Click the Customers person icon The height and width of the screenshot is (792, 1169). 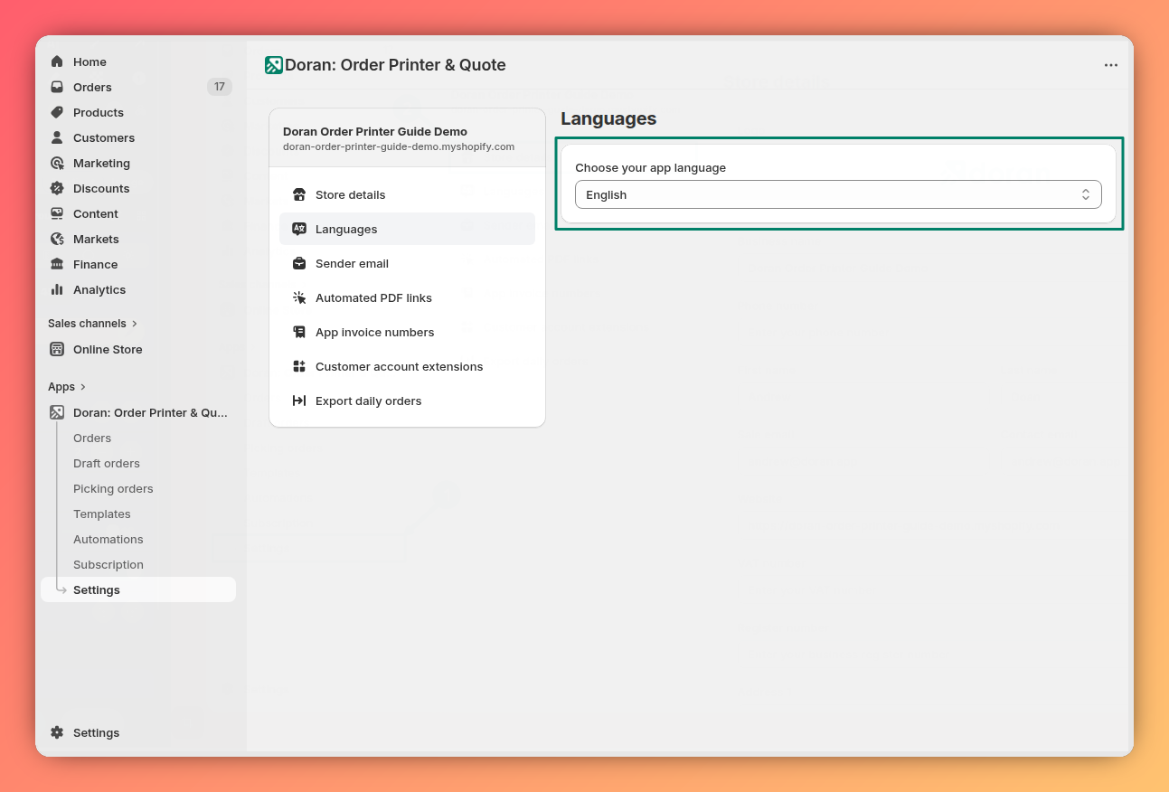(x=57, y=137)
